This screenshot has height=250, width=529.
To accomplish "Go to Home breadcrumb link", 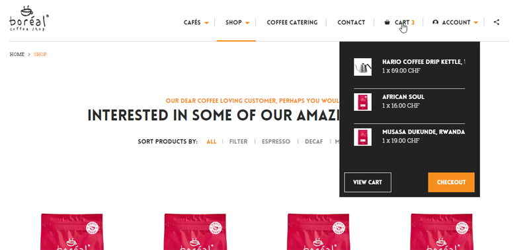I will click(17, 54).
